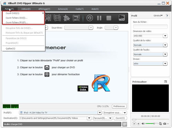Open the Actions(A) menu
Image resolution: width=172 pixels, height=128 pixels.
pos(63,9)
